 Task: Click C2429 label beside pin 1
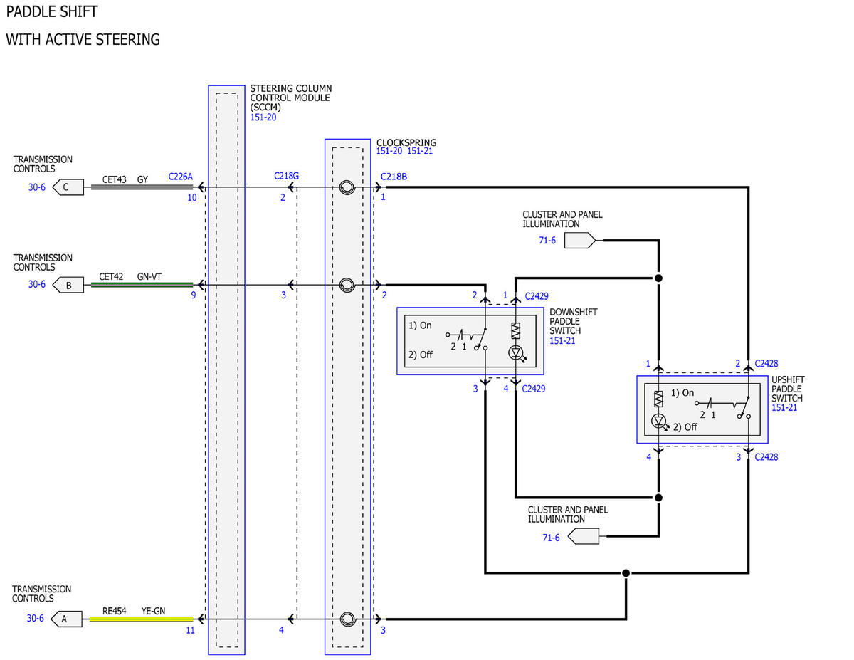pyautogui.click(x=537, y=295)
